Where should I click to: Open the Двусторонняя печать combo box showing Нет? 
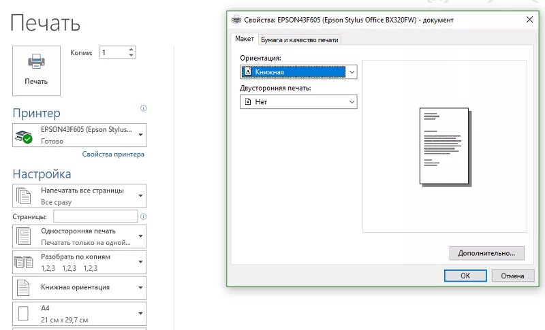298,101
